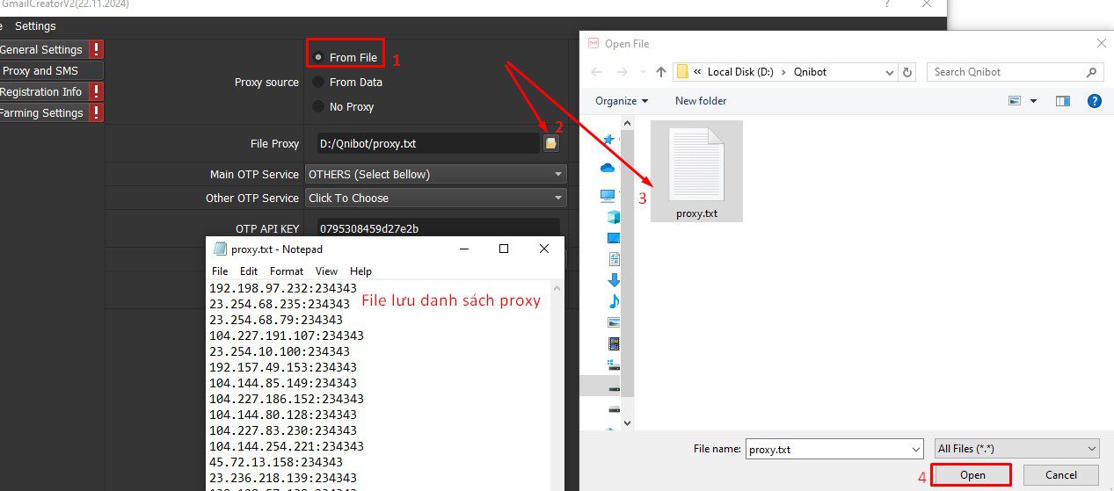Select the Documents icon in sidebar
Viewport: 1114px width, 491px height.
(614, 259)
